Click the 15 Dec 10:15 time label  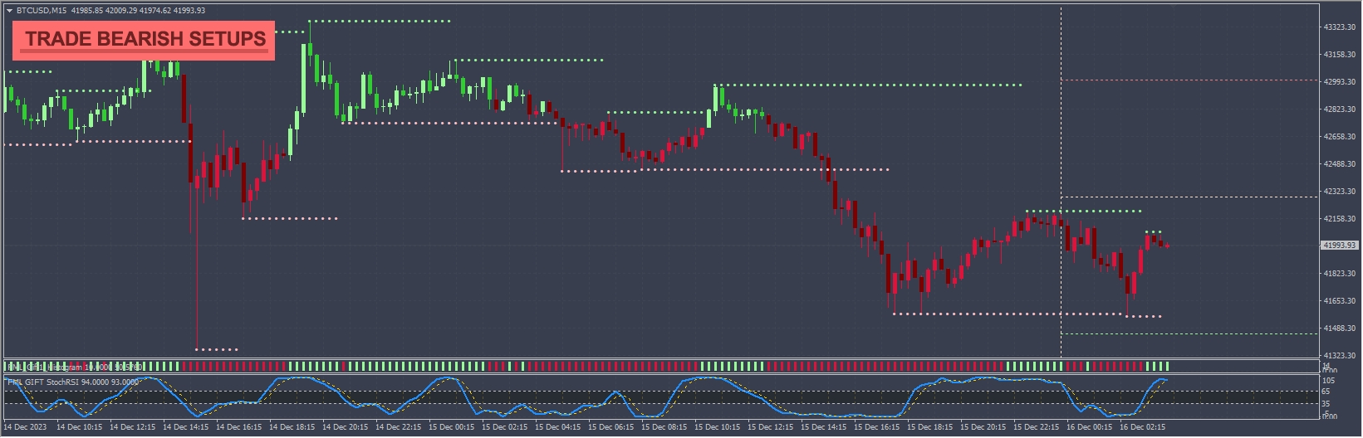717,427
